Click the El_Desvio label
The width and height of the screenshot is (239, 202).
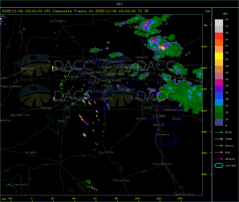(x=62, y=101)
